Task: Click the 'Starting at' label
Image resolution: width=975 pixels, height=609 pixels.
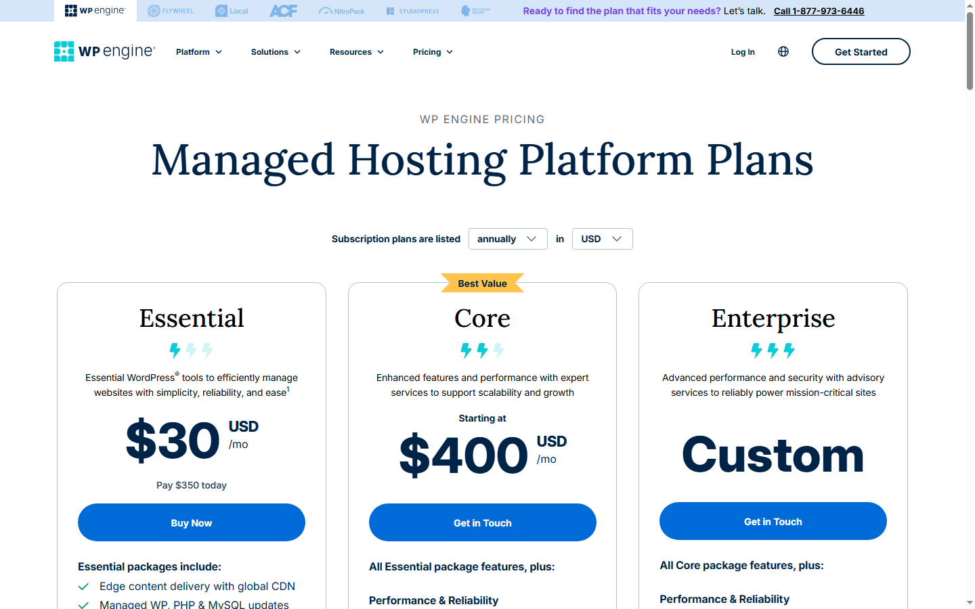Action: click(482, 418)
